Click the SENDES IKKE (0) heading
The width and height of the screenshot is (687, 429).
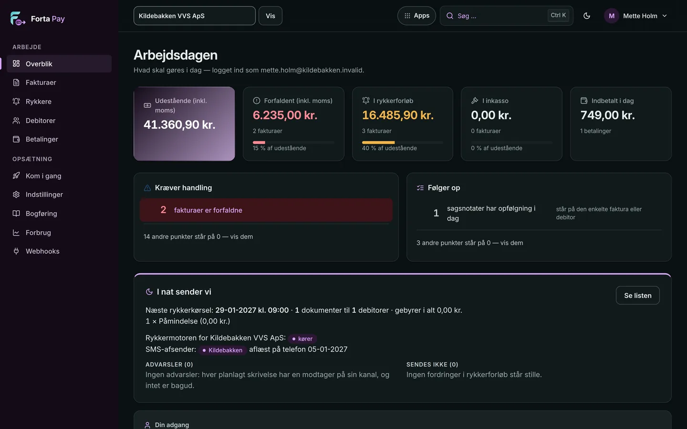432,365
